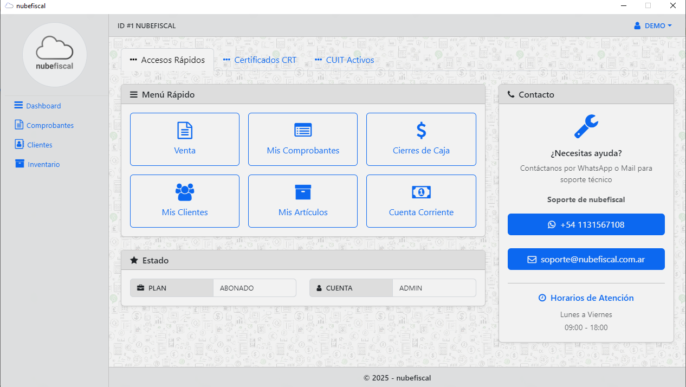Click the PLAN field showing ABONADO
The width and height of the screenshot is (686, 387).
pyautogui.click(x=254, y=288)
